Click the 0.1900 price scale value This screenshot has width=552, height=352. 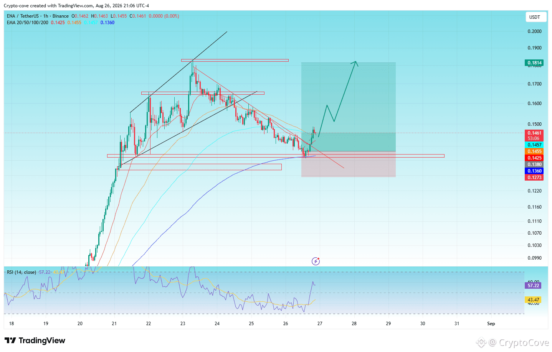[x=535, y=48]
